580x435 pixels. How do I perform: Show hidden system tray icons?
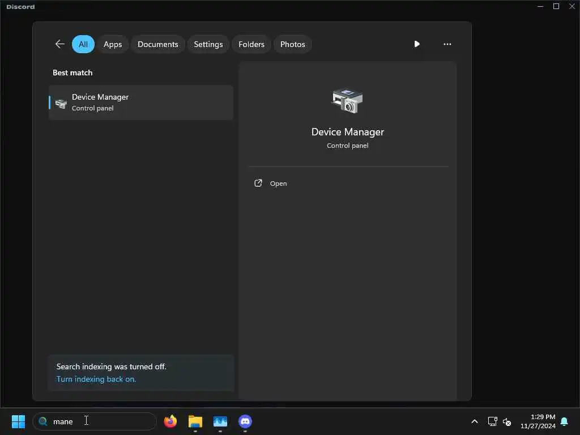(475, 421)
